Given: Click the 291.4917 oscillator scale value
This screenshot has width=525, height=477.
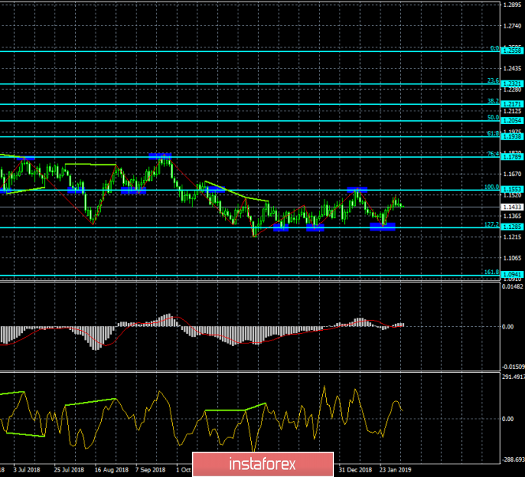Looking at the screenshot, I should click(x=512, y=377).
